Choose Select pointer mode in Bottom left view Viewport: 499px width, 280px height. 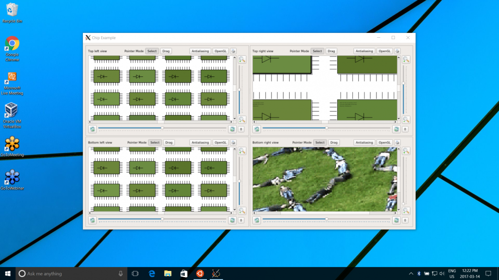pos(155,142)
